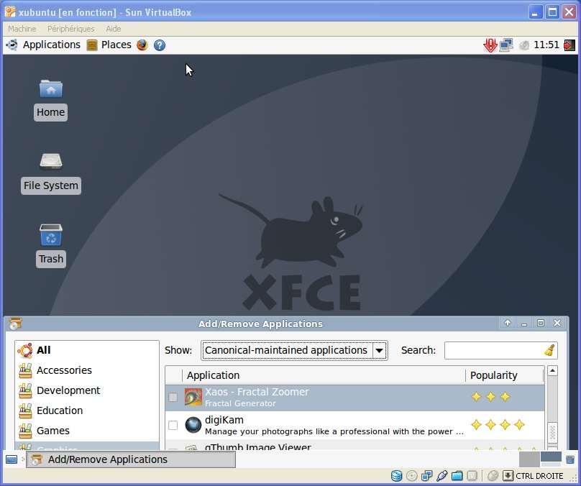Click the show desktop icon in bottom panel
This screenshot has width=581, height=486.
[12, 459]
